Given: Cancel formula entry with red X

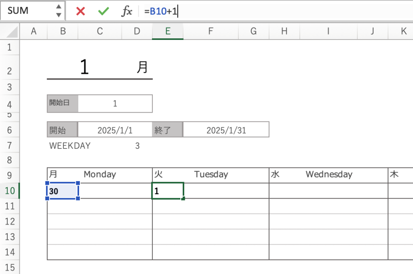Looking at the screenshot, I should pos(81,11).
